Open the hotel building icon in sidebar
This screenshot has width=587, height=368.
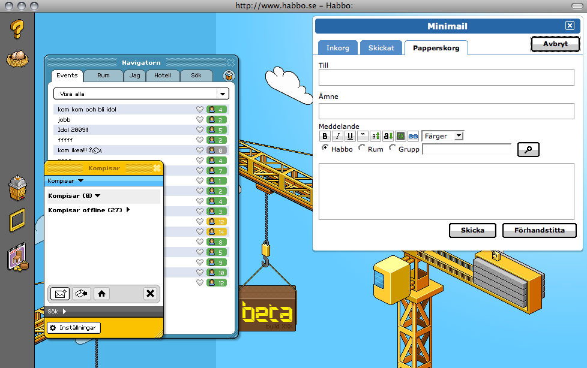[x=17, y=187]
